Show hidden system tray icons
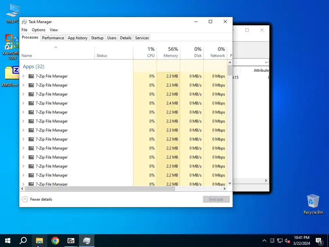Screen dimensions: 329x247 coord(264,241)
